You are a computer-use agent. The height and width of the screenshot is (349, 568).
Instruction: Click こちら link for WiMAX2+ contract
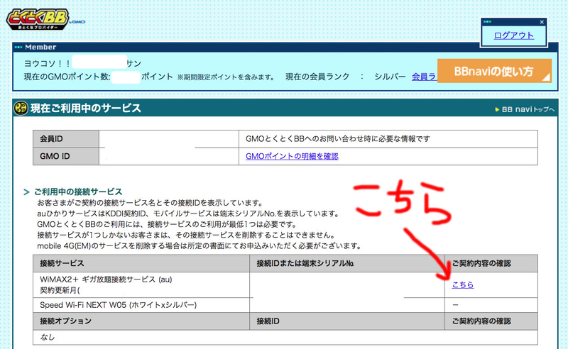click(463, 285)
